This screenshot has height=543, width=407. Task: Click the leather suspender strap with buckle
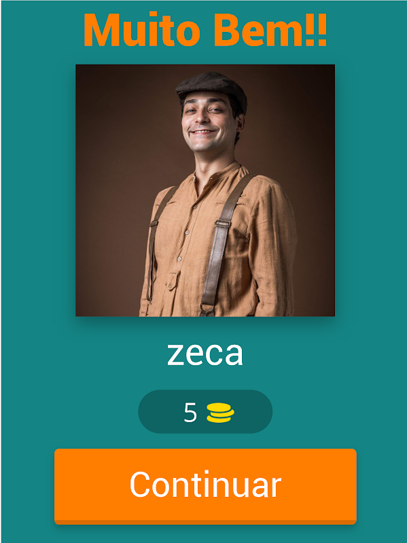pyautogui.click(x=221, y=242)
